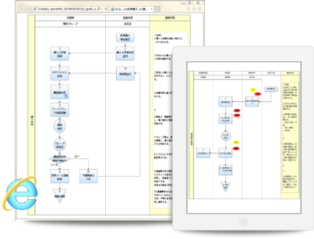314x239 pixels.
Task: Close the current browser tab
Action: (x=152, y=9)
